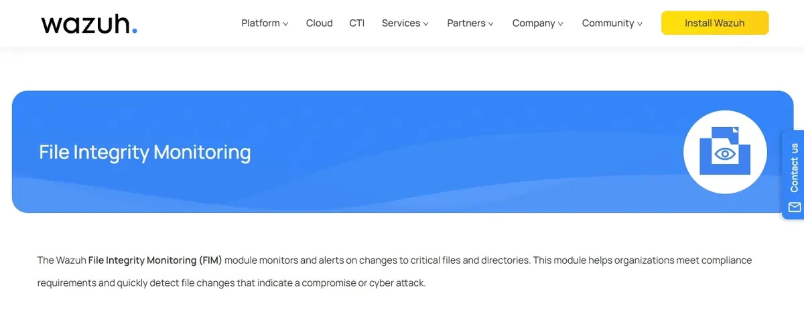804x334 pixels.
Task: Open the Contact us side tab
Action: pyautogui.click(x=793, y=175)
